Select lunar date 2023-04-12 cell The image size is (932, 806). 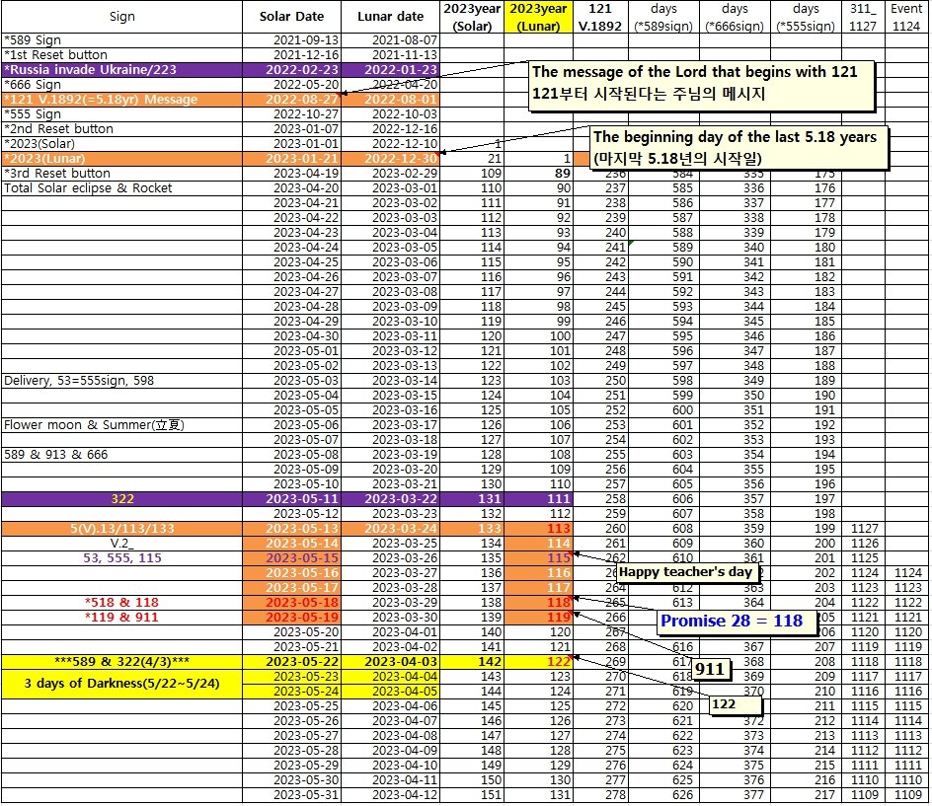391,795
